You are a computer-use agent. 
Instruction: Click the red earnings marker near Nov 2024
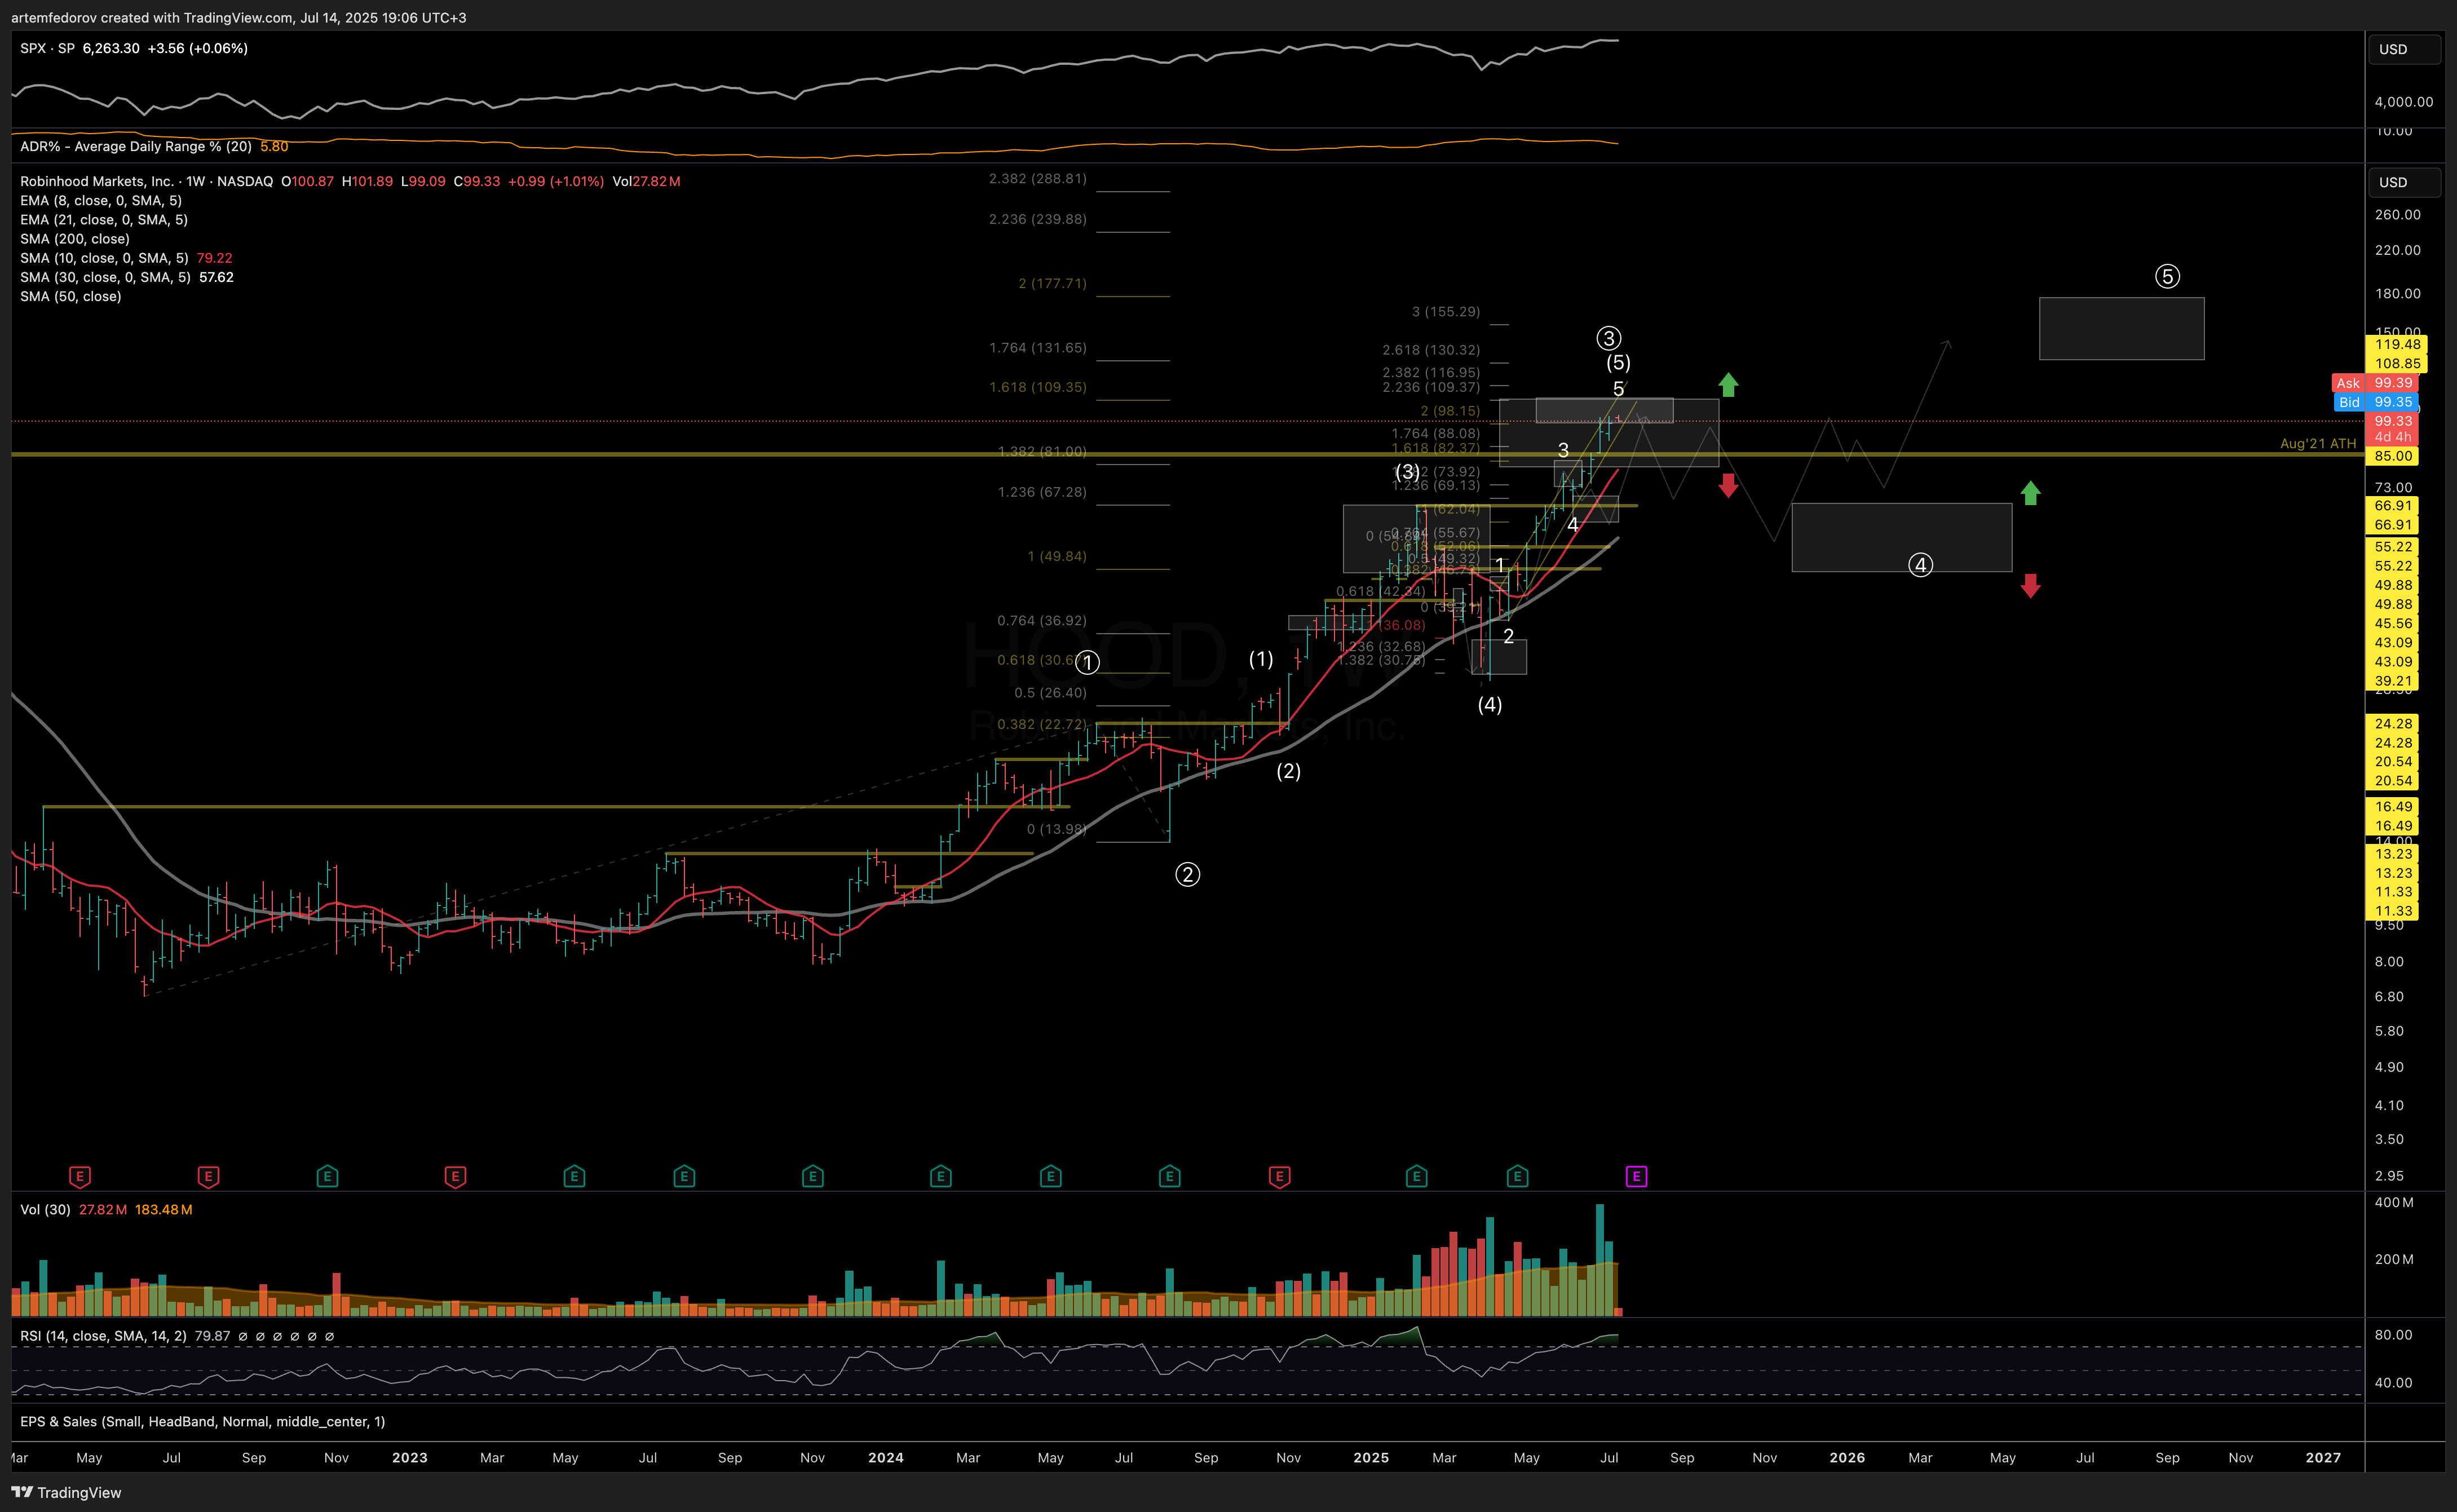click(1279, 1176)
